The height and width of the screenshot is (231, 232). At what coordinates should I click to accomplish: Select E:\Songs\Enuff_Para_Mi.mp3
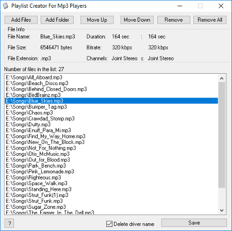point(111,130)
